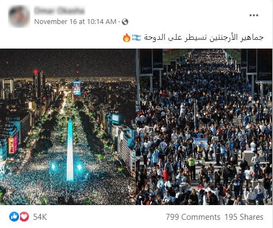
Task: Click the glowing white obelisk in left photo
Action: (70, 149)
